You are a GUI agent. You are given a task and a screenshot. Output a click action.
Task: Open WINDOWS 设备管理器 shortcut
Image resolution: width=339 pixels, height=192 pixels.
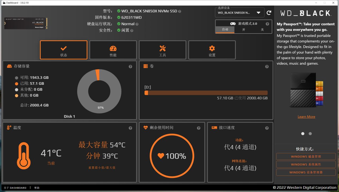306,172
